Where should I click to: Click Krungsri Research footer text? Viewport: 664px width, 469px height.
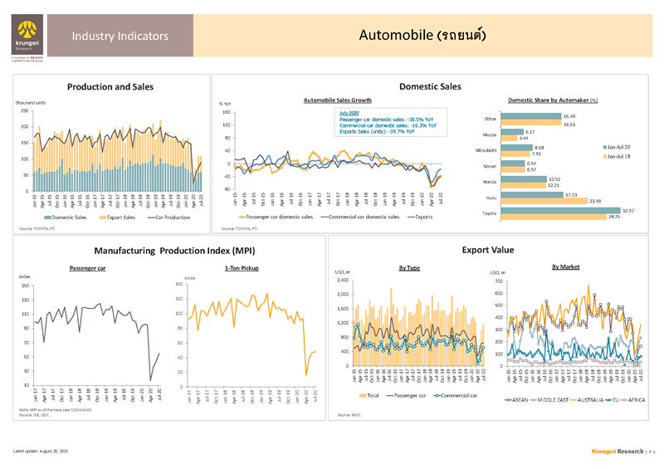click(618, 451)
